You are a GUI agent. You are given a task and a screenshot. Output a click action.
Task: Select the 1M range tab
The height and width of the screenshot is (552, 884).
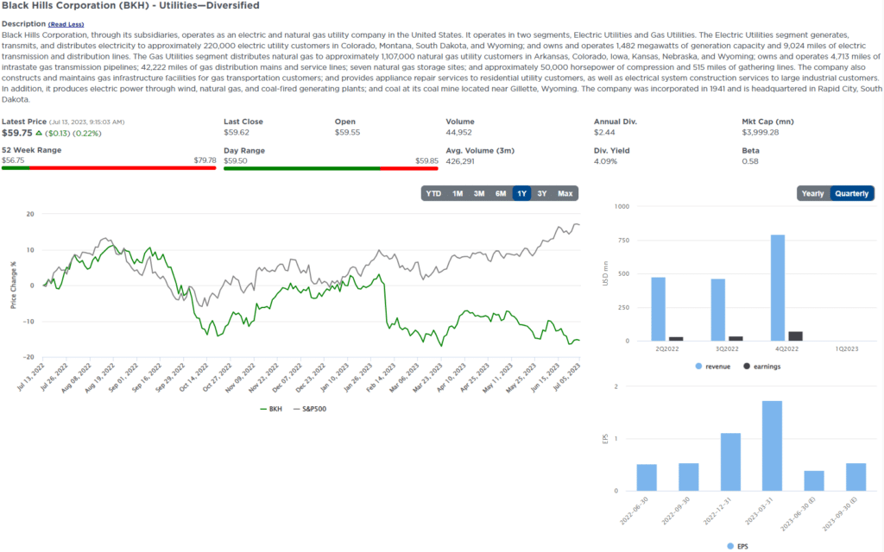point(458,193)
